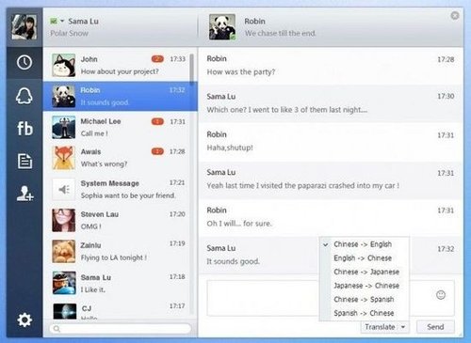
Task: Open Robin's panda avatar in chat header
Action: (222, 27)
